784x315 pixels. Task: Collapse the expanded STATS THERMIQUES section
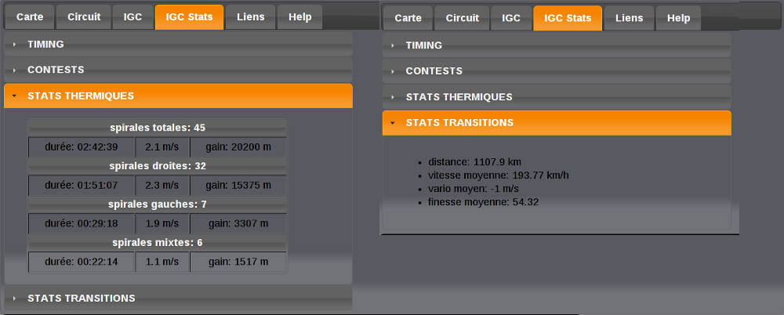[81, 96]
